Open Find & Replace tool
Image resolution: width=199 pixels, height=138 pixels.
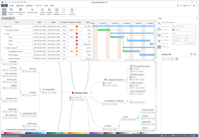pyautogui.click(x=43, y=12)
